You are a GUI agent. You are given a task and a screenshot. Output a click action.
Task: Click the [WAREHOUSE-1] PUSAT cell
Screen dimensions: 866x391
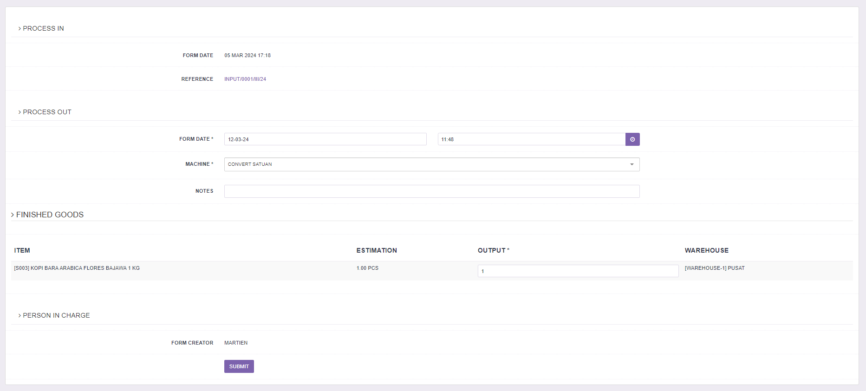(714, 268)
